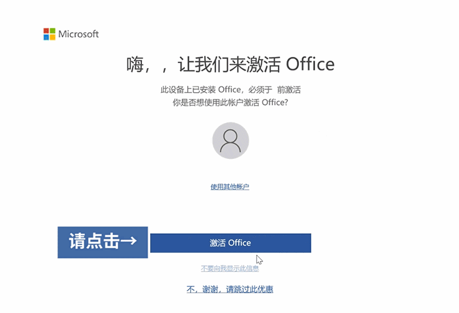
Task: Click the heading 让我们来激活 Office
Action: pyautogui.click(x=256, y=64)
